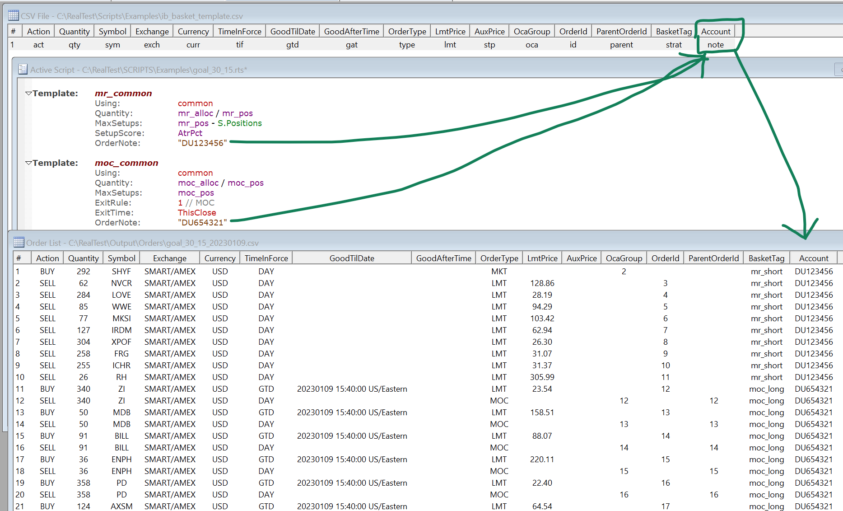Collapse the moc_common Template section
This screenshot has width=843, height=511.
point(28,163)
